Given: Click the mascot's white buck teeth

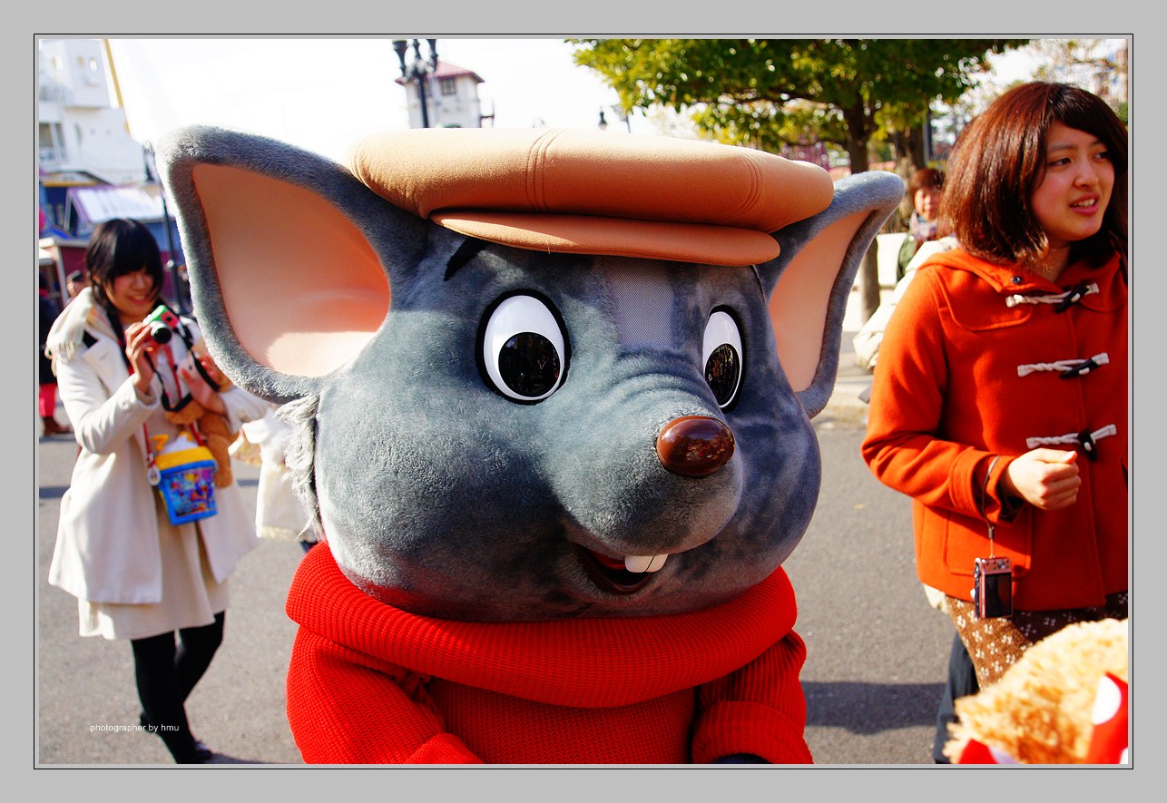Looking at the screenshot, I should click(x=644, y=563).
